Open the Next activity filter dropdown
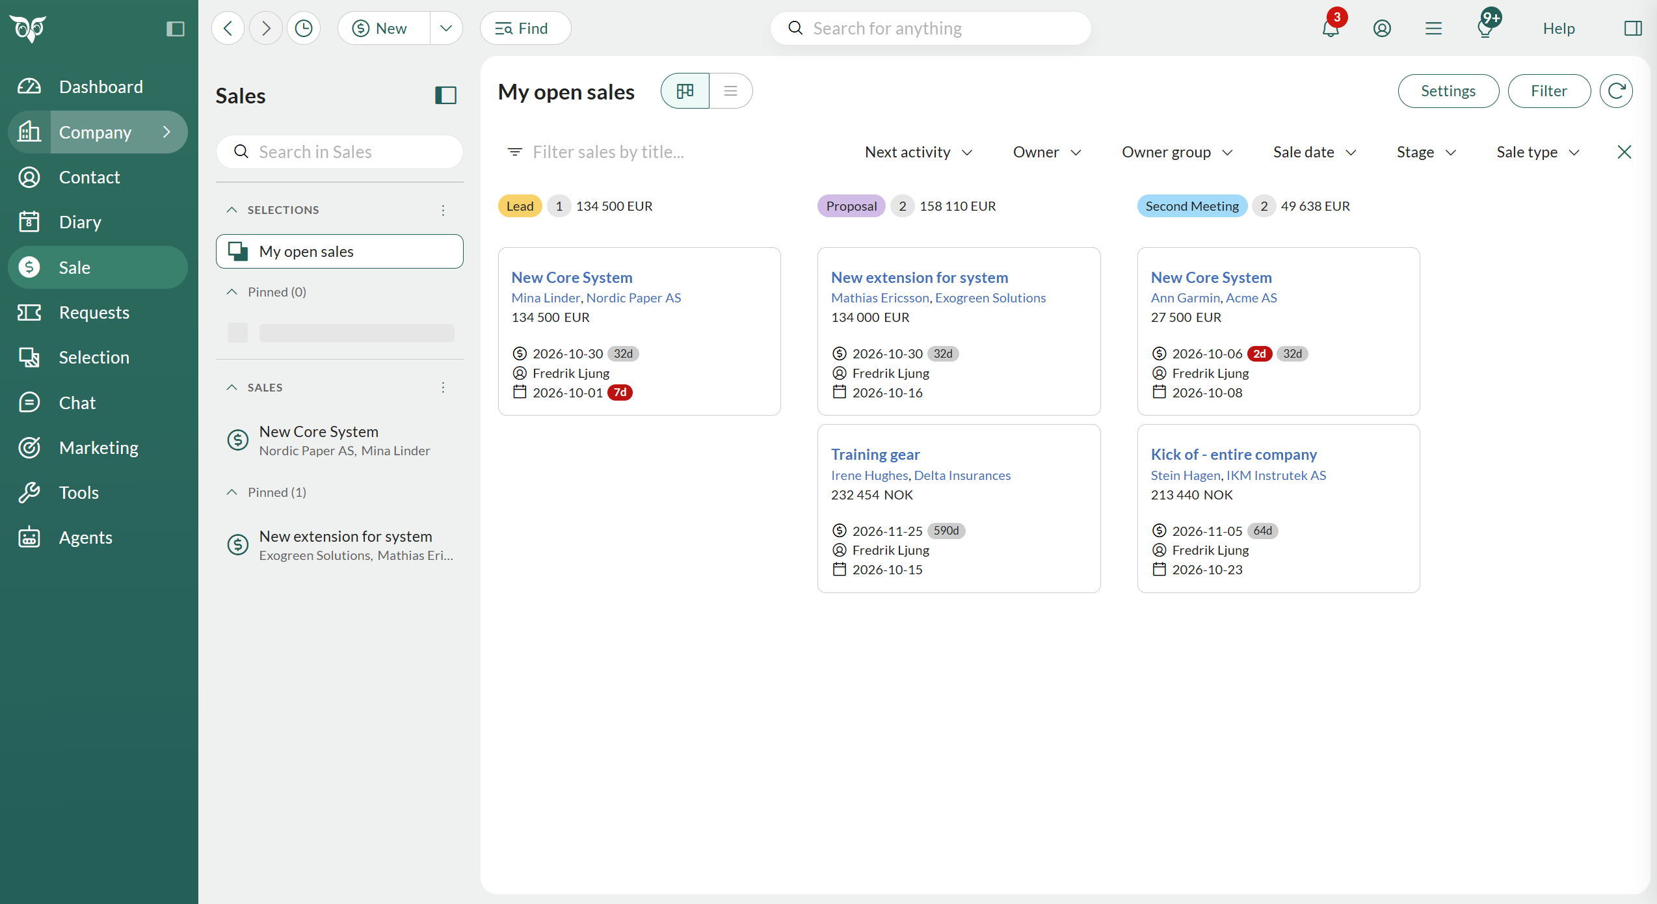The image size is (1657, 904). point(918,152)
